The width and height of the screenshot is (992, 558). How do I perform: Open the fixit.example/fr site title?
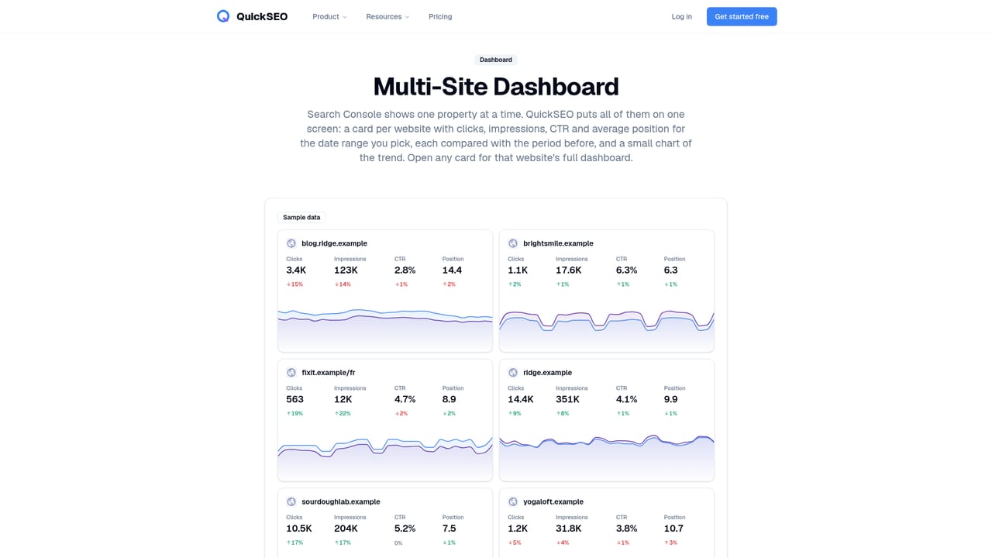pyautogui.click(x=329, y=373)
